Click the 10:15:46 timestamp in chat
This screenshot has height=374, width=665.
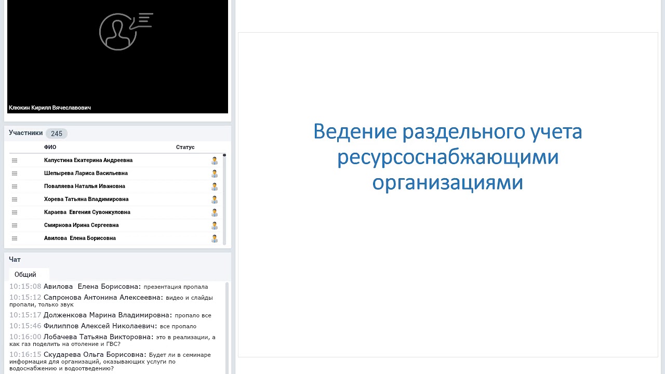click(25, 326)
